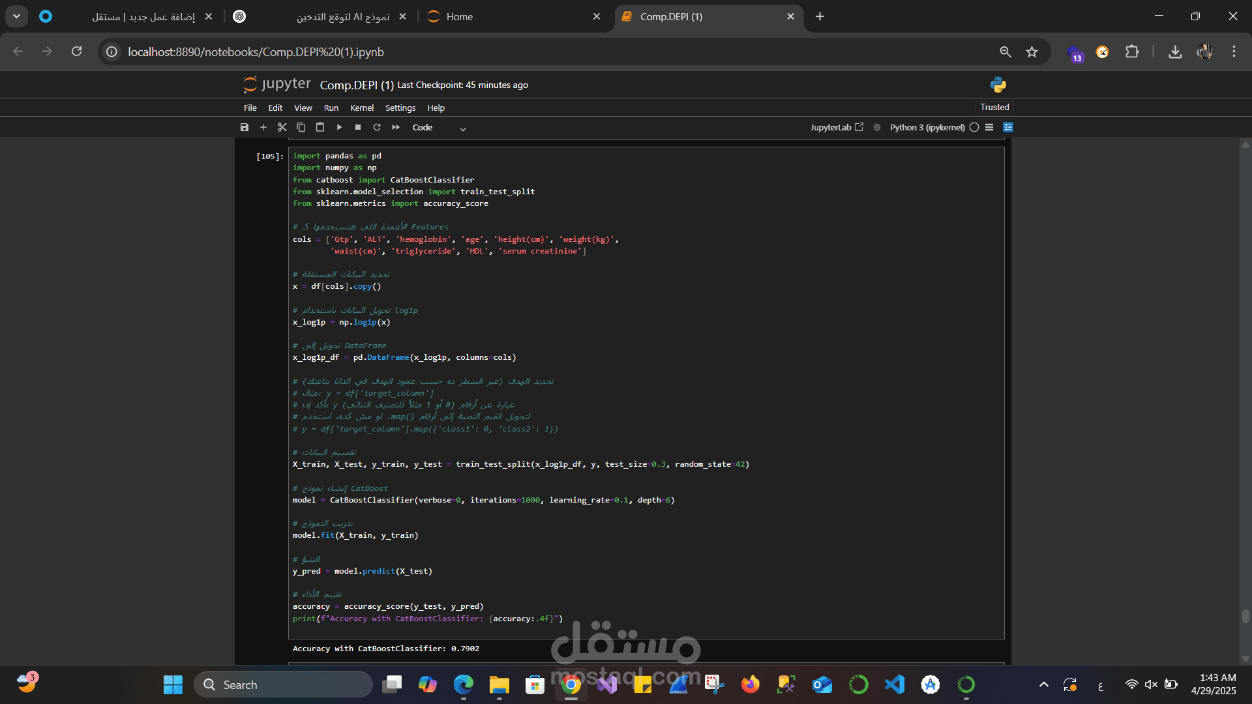Viewport: 1252px width, 704px height.
Task: Click the save notebook icon
Action: pyautogui.click(x=245, y=127)
